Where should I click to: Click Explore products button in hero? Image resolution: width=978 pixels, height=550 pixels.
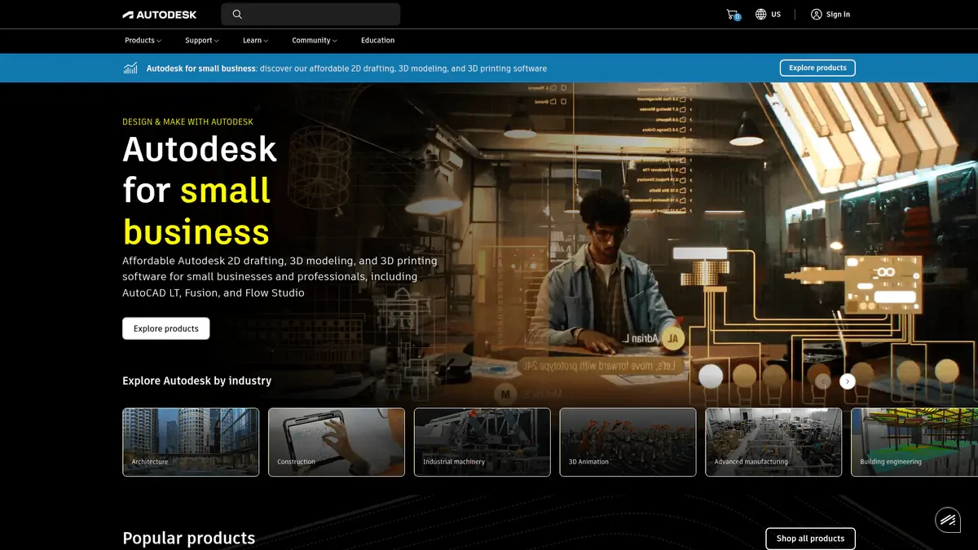pos(166,328)
